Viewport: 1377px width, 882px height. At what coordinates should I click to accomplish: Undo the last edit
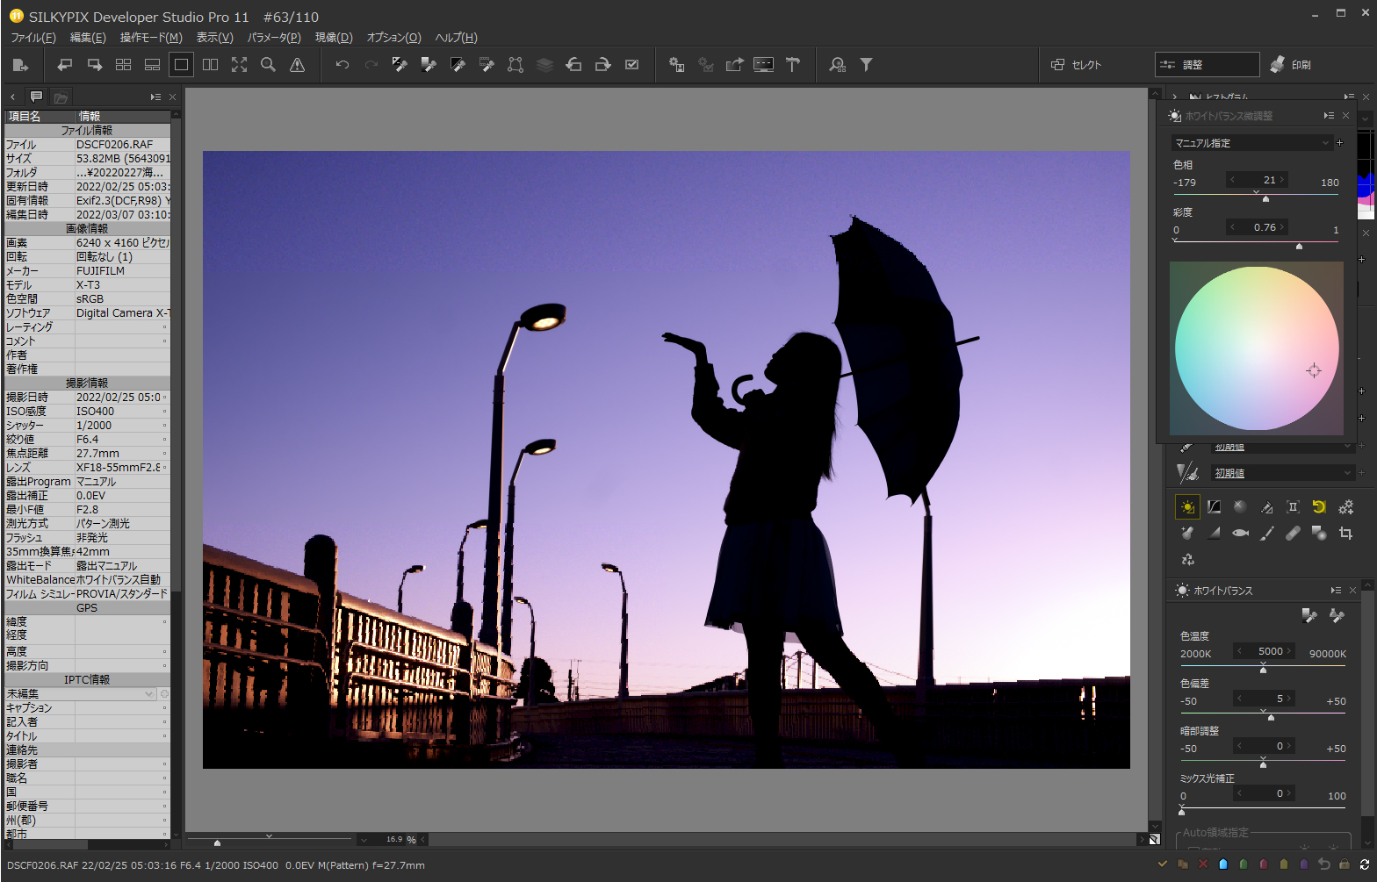tap(342, 65)
